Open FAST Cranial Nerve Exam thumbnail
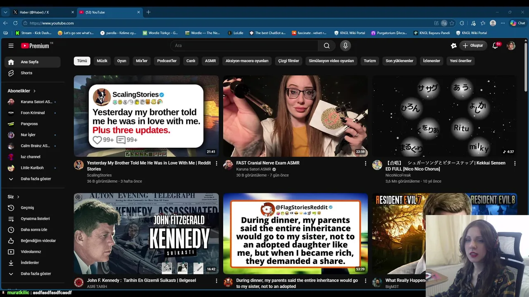 (295, 116)
